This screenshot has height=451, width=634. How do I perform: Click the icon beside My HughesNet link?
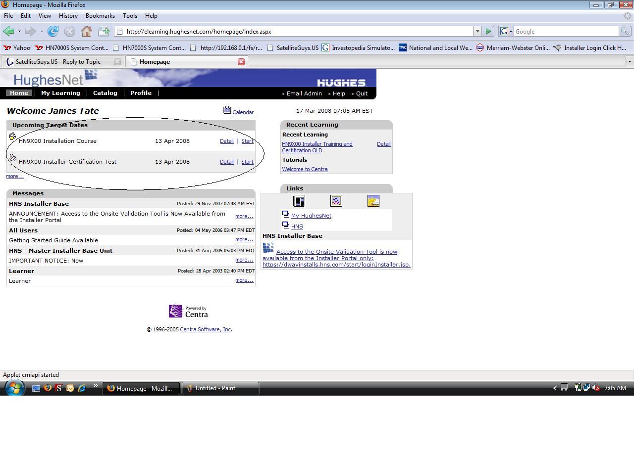[286, 214]
